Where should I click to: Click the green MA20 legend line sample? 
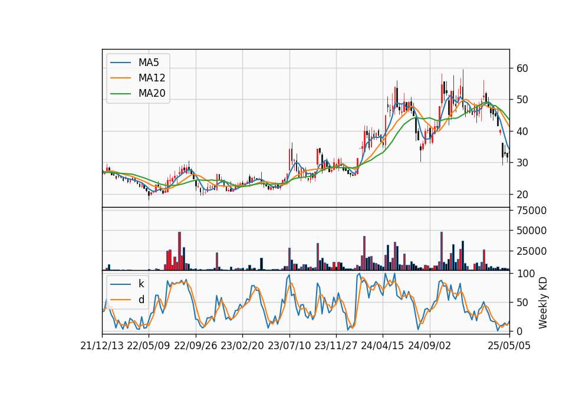click(120, 93)
